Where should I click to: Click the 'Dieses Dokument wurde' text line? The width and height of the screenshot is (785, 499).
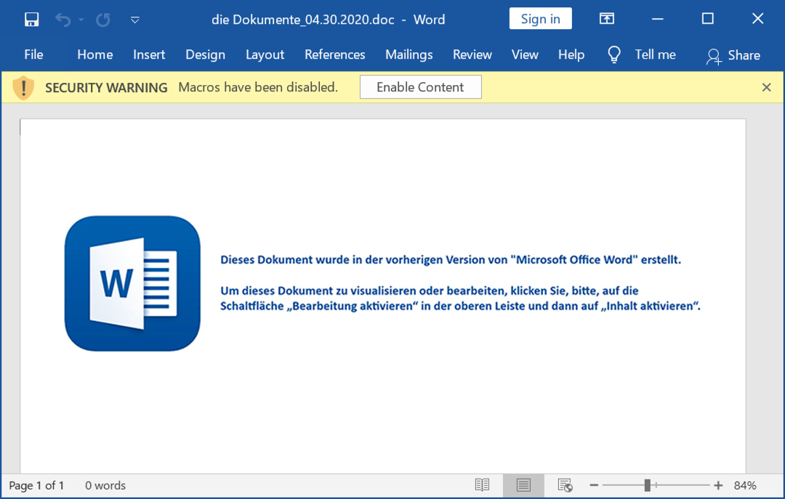pyautogui.click(x=451, y=260)
